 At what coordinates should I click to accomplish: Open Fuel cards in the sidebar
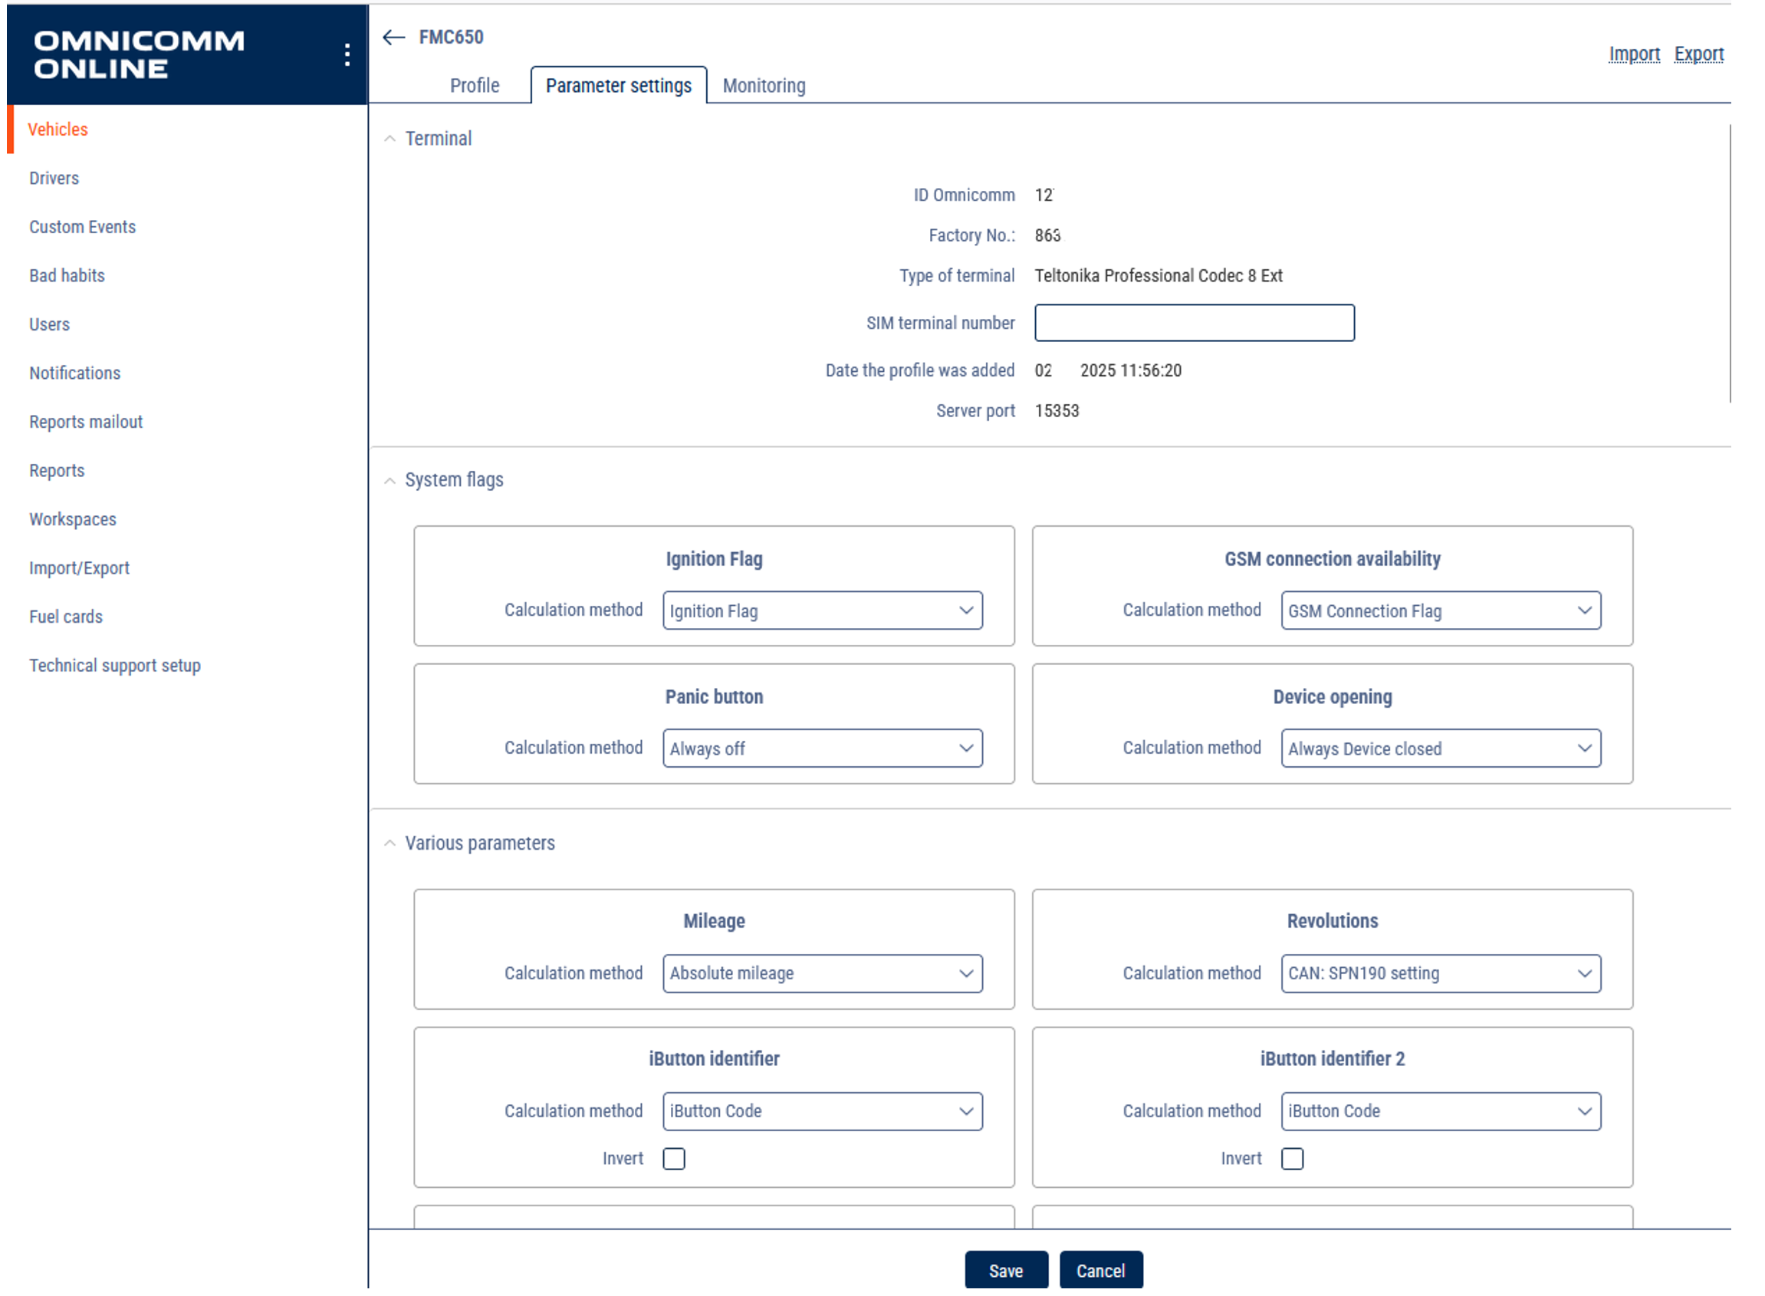pos(66,616)
